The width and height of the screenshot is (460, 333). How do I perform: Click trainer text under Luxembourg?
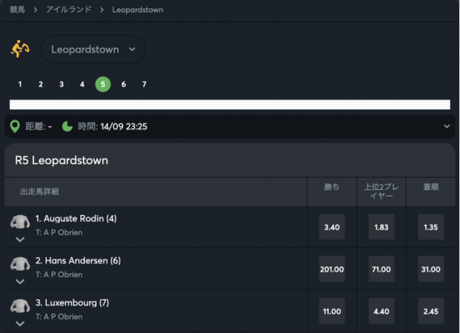pyautogui.click(x=59, y=317)
